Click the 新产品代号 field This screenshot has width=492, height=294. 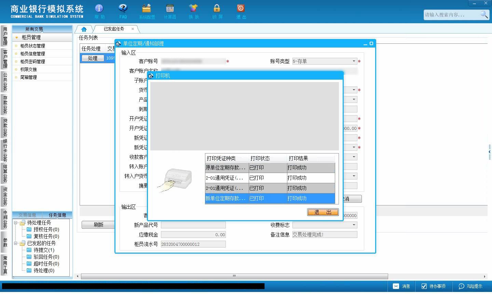tap(193, 225)
